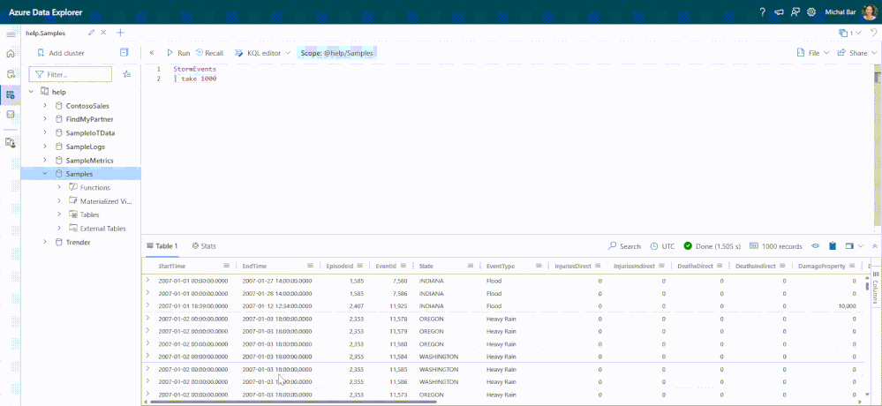Screen dimensions: 882x406
Task: Click the Filter input field
Action: point(71,74)
